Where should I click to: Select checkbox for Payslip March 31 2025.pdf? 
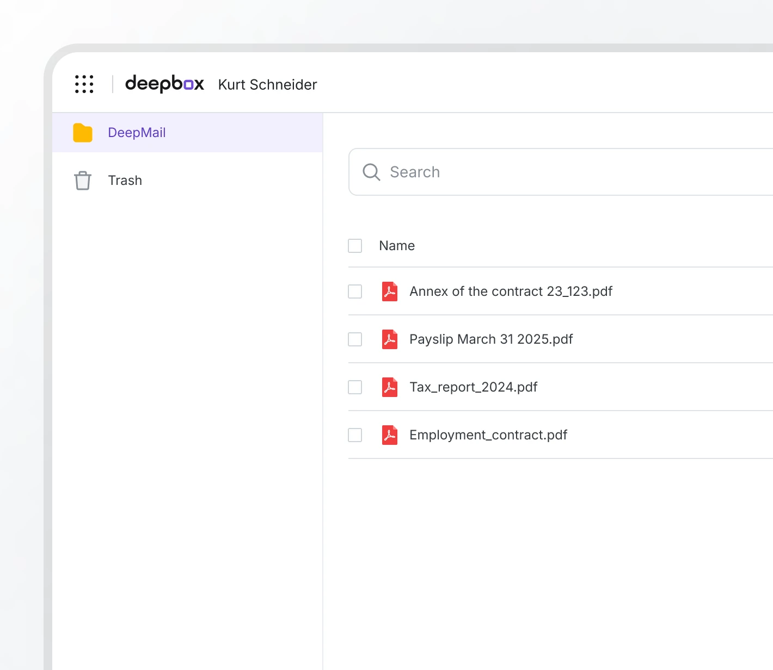point(355,339)
